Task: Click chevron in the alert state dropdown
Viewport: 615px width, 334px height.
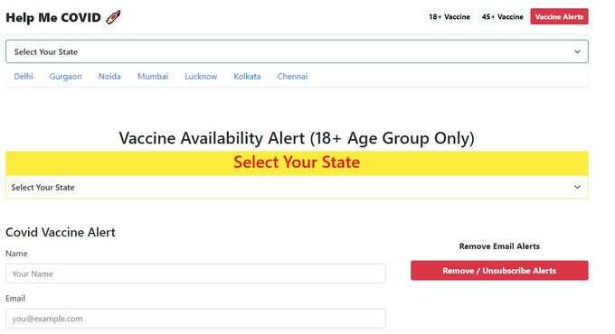Action: (577, 187)
